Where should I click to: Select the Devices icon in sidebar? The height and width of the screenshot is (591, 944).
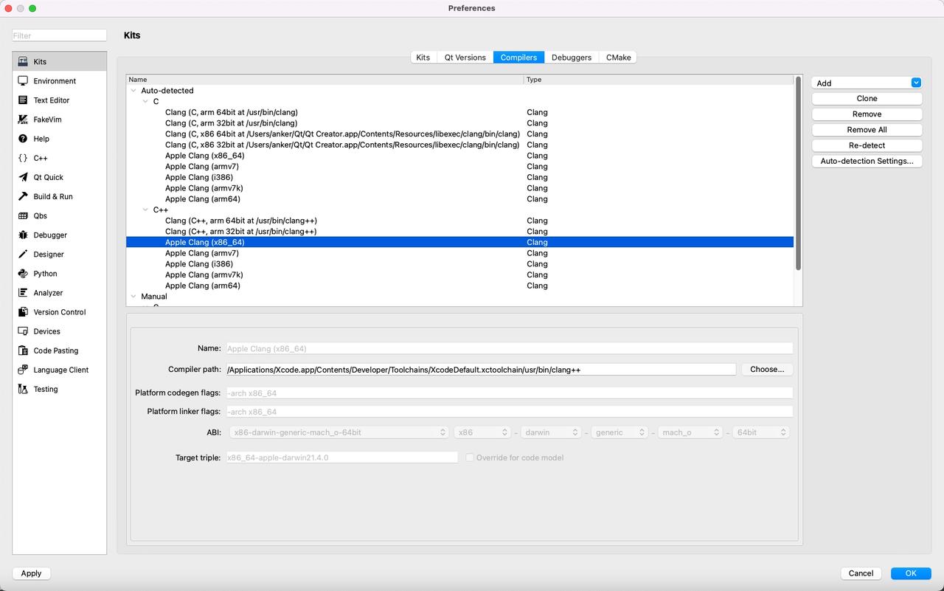(23, 331)
